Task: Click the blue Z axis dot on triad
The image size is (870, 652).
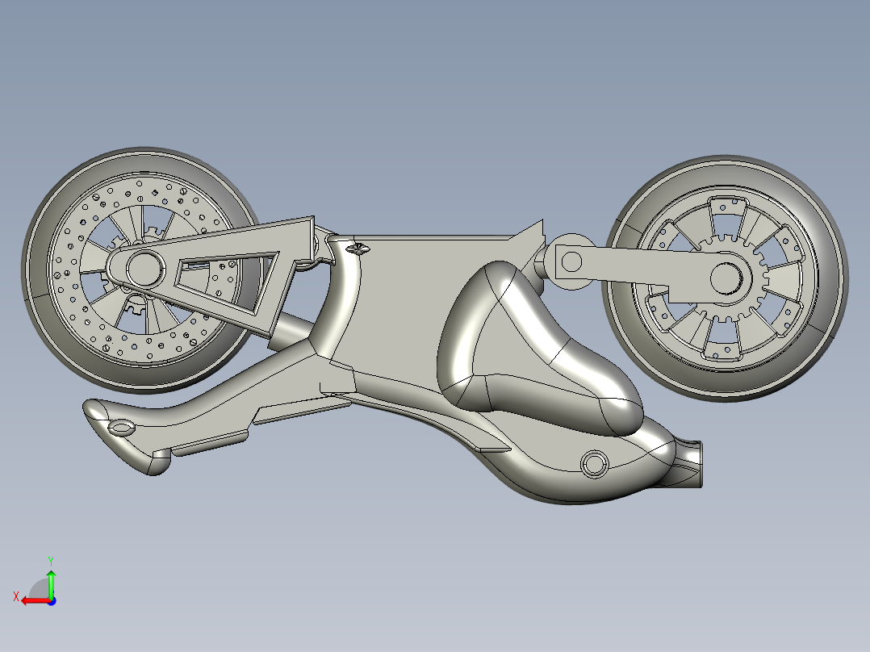Action: tap(52, 601)
